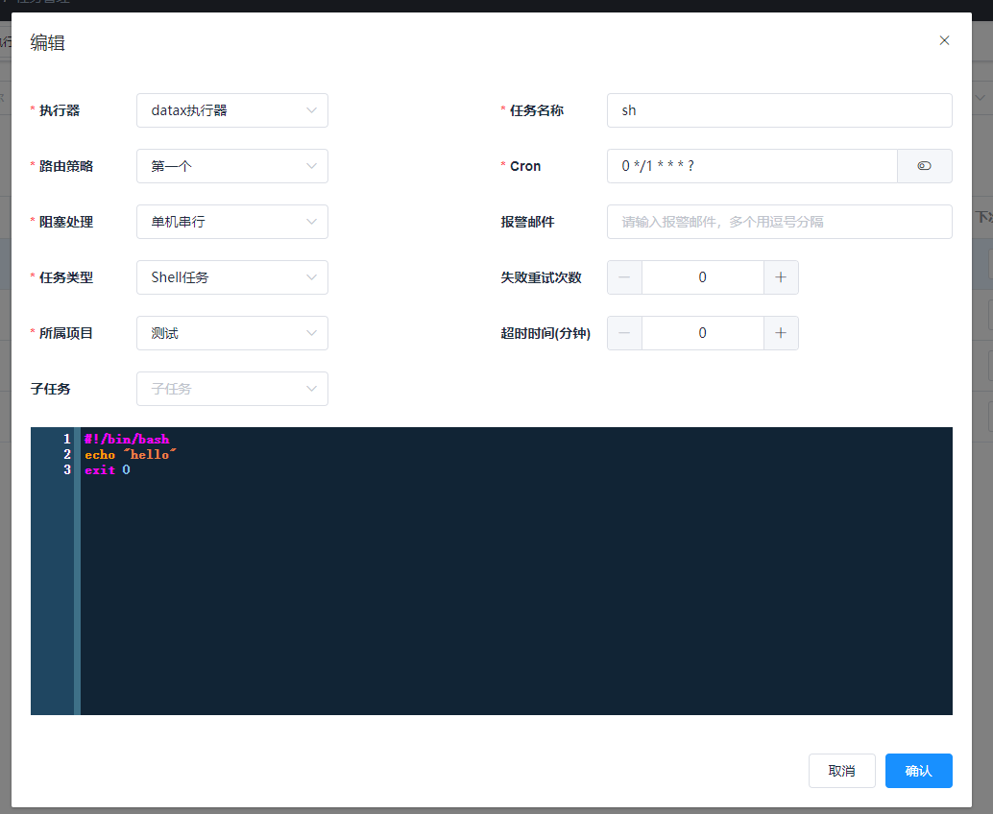Screen dimensions: 993x814
Task: Open the 路由策略 dropdown showing 第一个
Action: [231, 165]
